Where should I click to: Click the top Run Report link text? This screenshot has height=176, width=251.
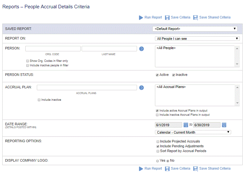point(153,17)
